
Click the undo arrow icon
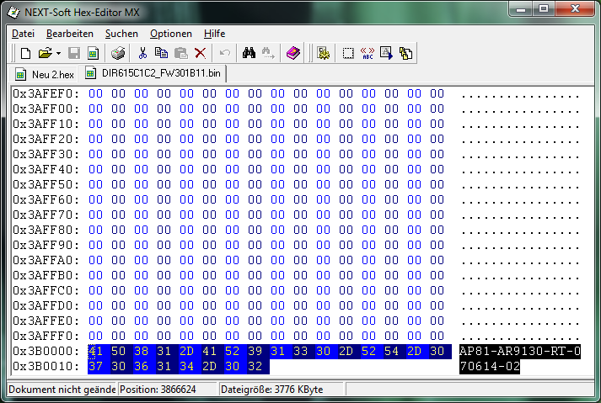tap(224, 53)
